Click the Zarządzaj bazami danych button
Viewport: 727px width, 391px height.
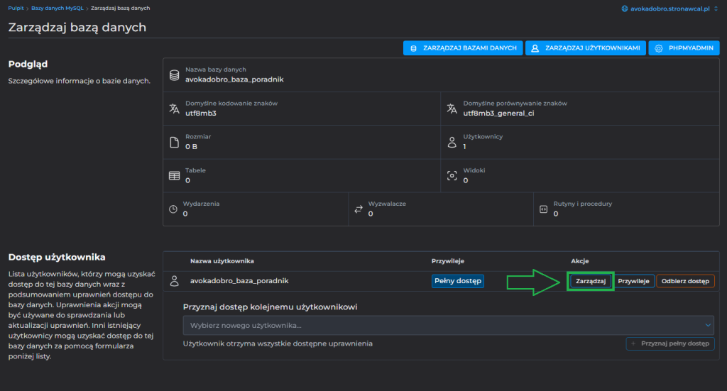coord(463,48)
